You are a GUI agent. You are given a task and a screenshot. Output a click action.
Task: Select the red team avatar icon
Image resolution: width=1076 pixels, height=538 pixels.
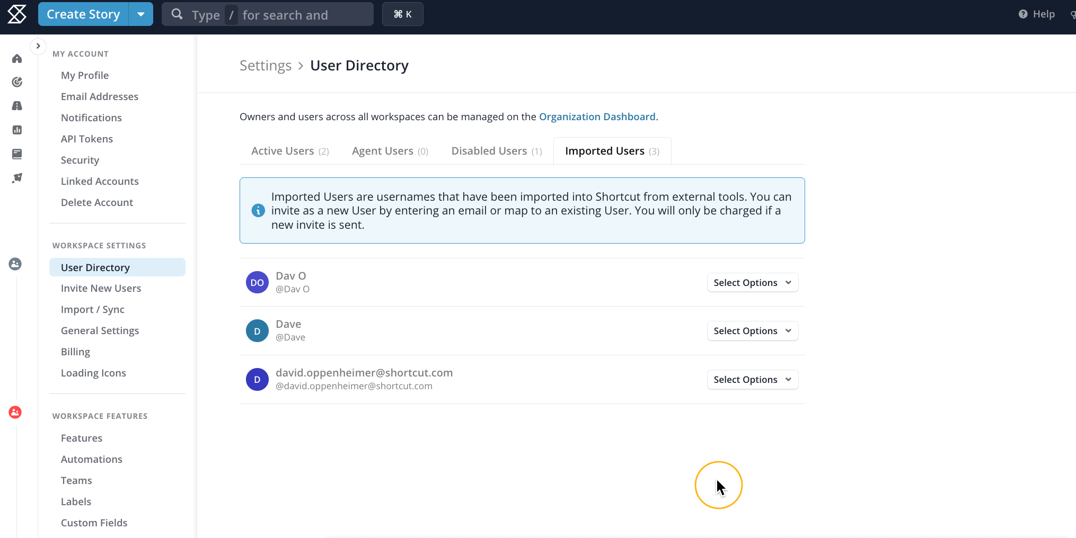click(15, 412)
